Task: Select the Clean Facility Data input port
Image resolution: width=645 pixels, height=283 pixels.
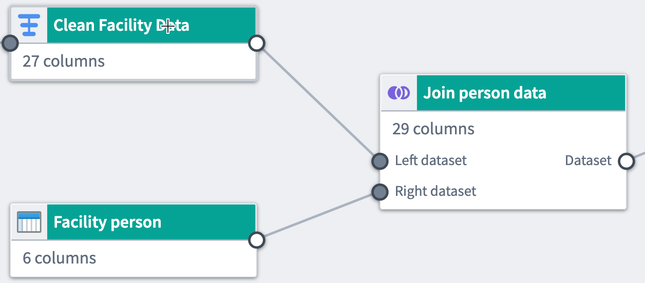Action: (10, 43)
